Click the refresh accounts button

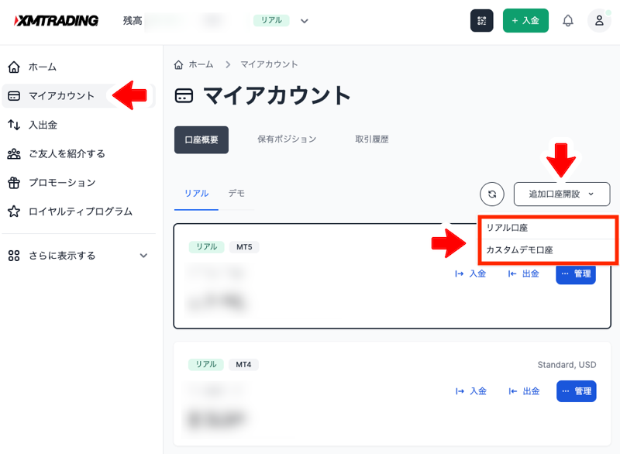[x=492, y=194]
